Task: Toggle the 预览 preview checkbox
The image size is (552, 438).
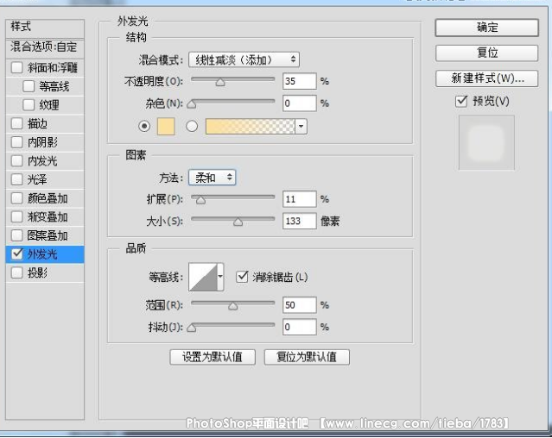Action: point(461,101)
